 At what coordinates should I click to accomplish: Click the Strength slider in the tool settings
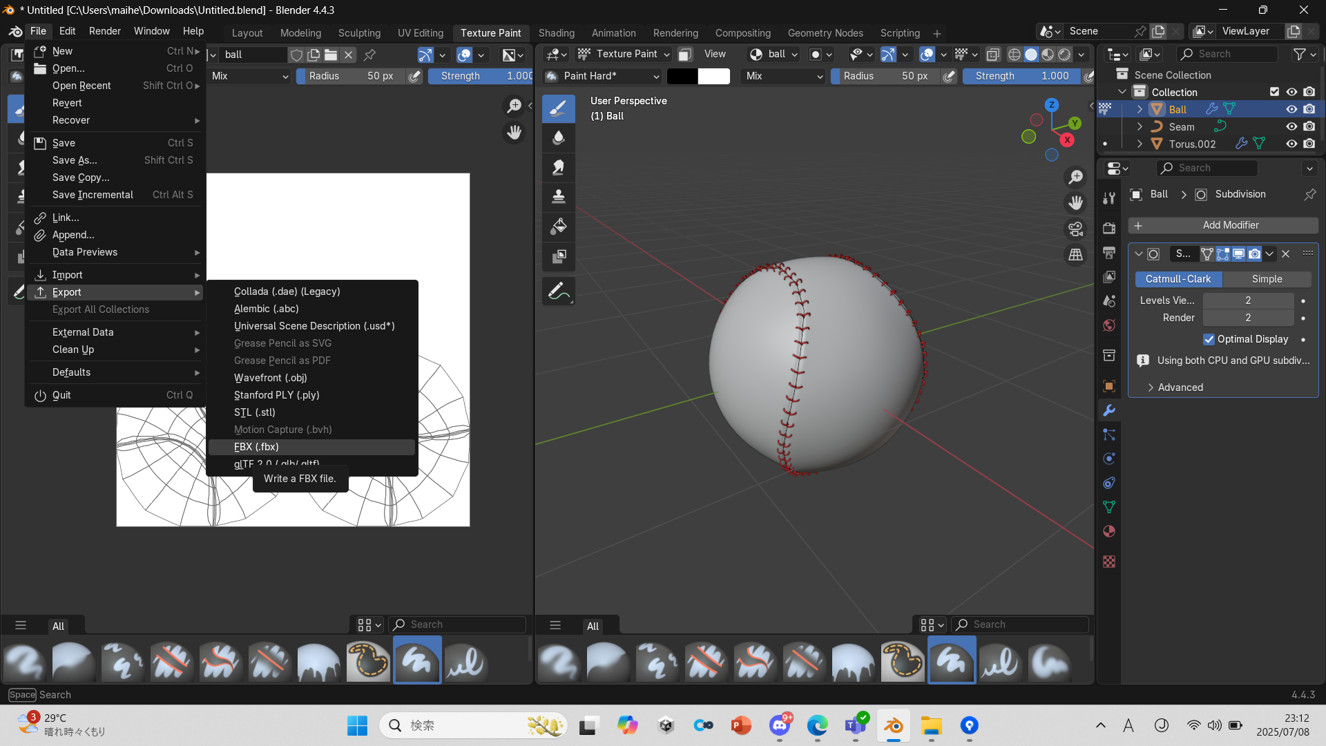pos(1021,76)
